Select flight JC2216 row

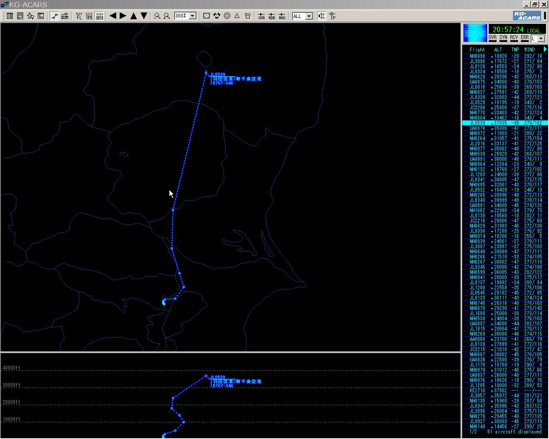click(505, 221)
